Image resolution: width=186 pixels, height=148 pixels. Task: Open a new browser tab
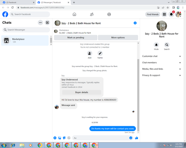click(x=74, y=3)
